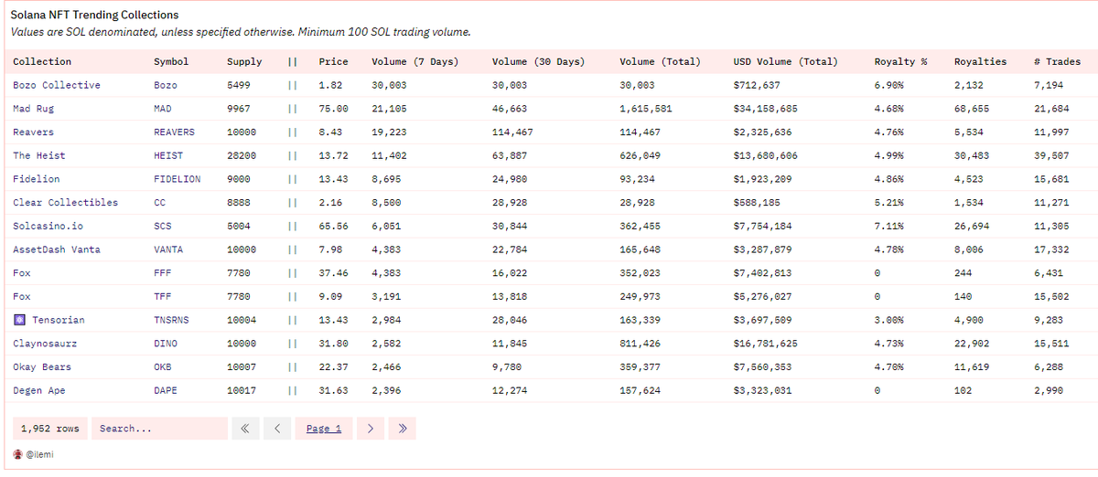Viewport: 1098px width, 477px height.
Task: Select the SCS symbol cell
Action: click(x=163, y=226)
